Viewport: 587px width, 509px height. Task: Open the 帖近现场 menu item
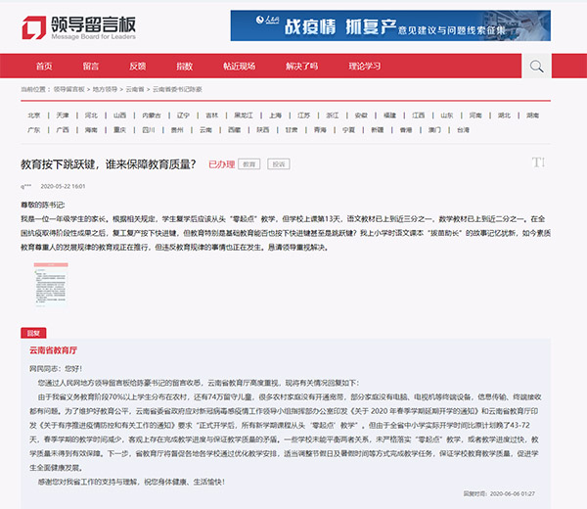240,67
